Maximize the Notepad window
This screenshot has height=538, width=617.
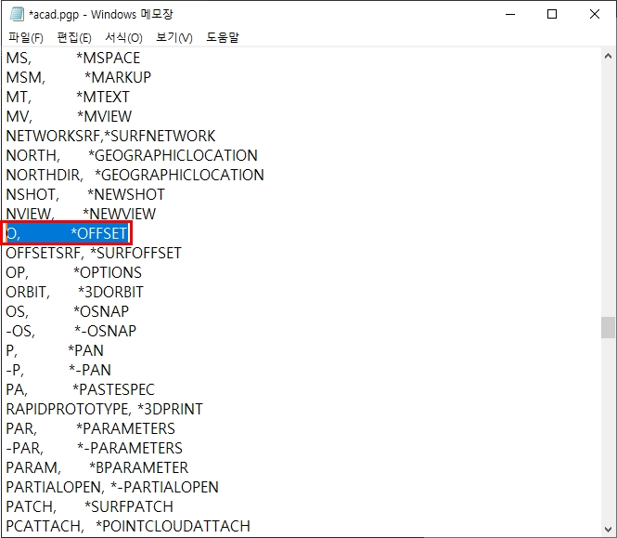tap(552, 14)
